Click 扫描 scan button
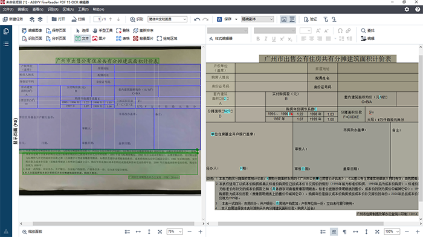Viewport: 423px width, 237px height. click(x=78, y=19)
